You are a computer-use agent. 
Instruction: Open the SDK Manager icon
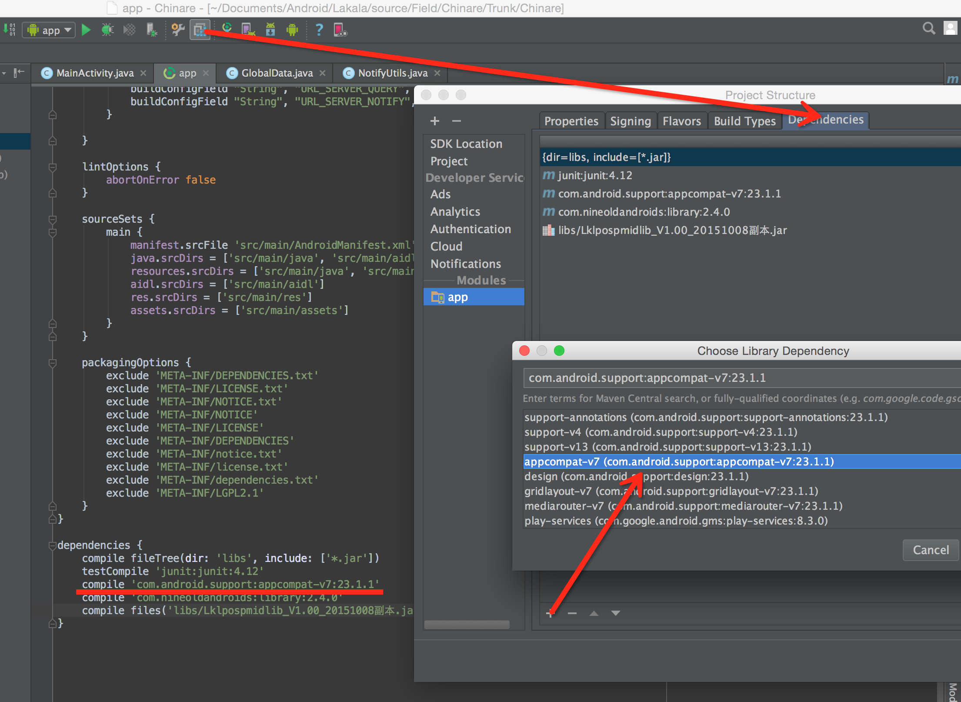coord(270,30)
